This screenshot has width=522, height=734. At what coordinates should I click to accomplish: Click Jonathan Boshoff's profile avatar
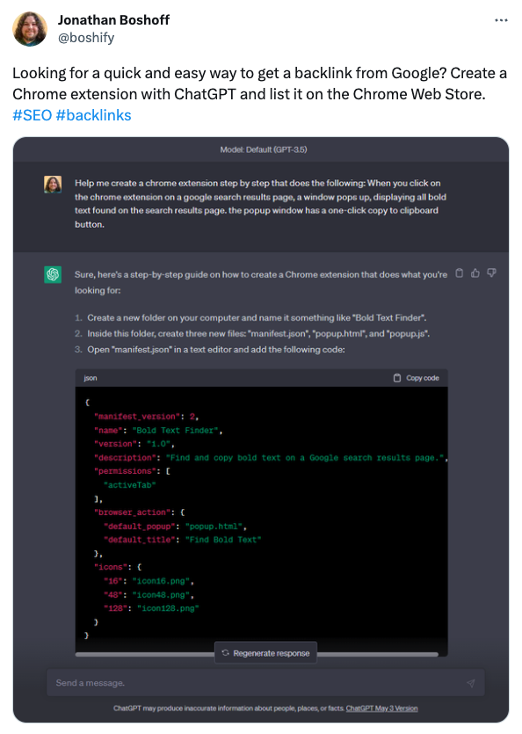pyautogui.click(x=30, y=28)
